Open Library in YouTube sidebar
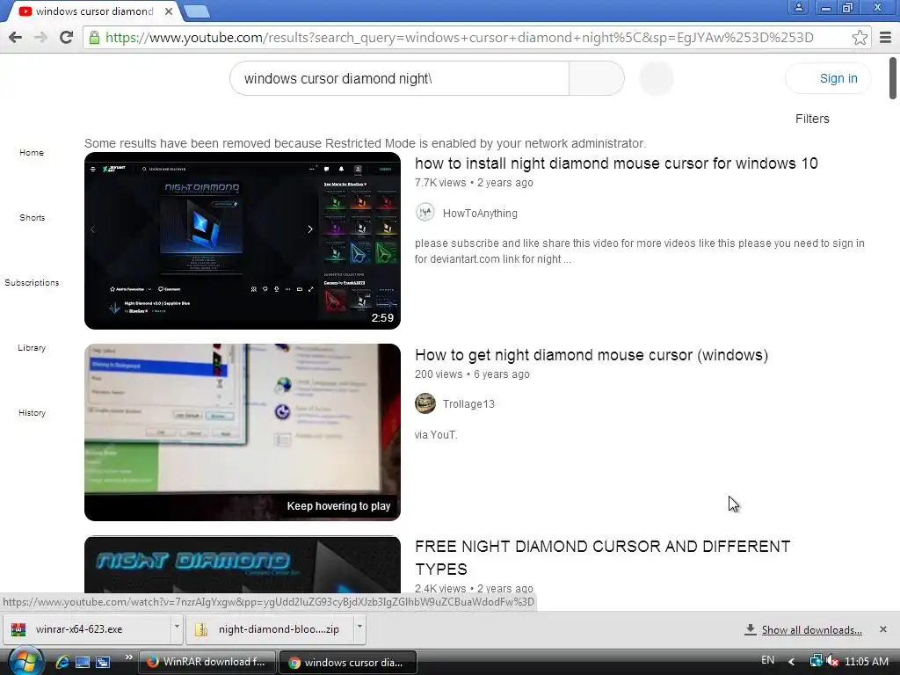 (x=32, y=348)
